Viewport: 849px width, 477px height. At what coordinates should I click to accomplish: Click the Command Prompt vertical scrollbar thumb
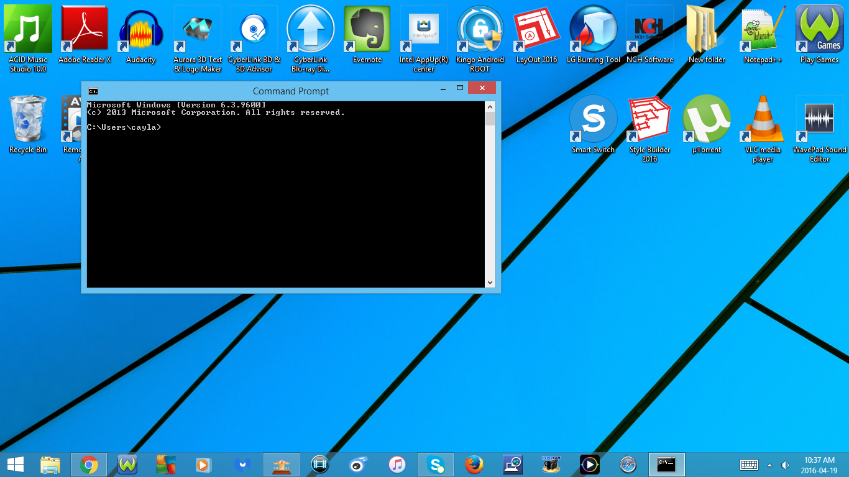point(490,119)
